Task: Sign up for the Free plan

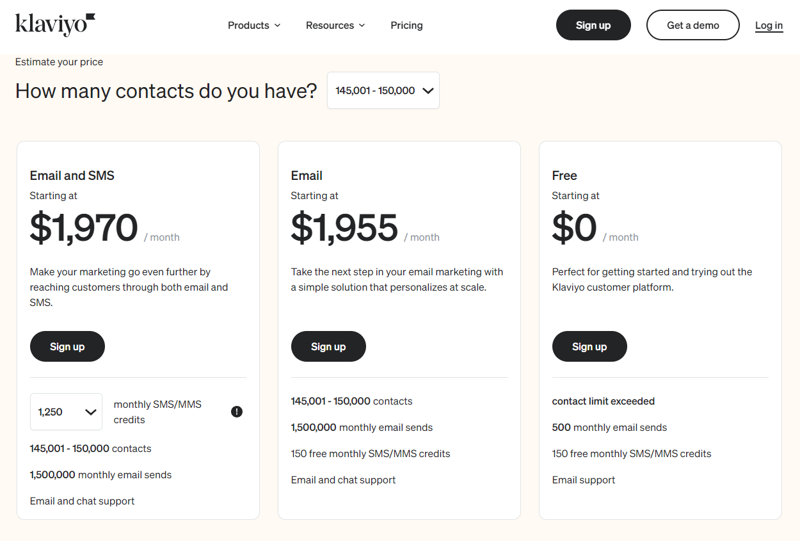Action: [x=589, y=346]
